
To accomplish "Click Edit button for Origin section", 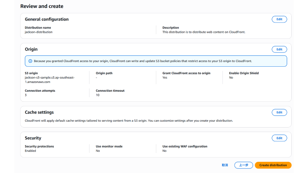I will (279, 49).
